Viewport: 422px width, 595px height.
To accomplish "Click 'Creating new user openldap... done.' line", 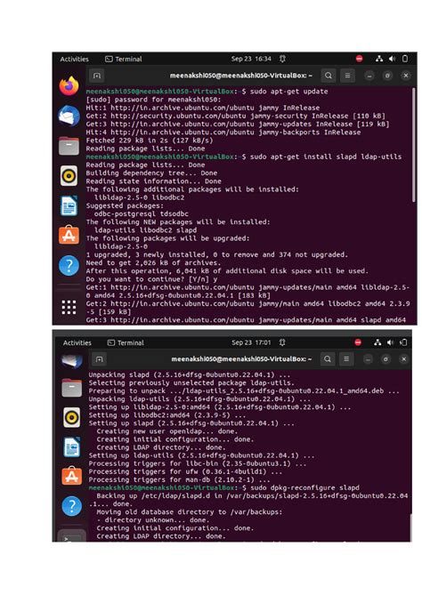I will pyautogui.click(x=167, y=431).
